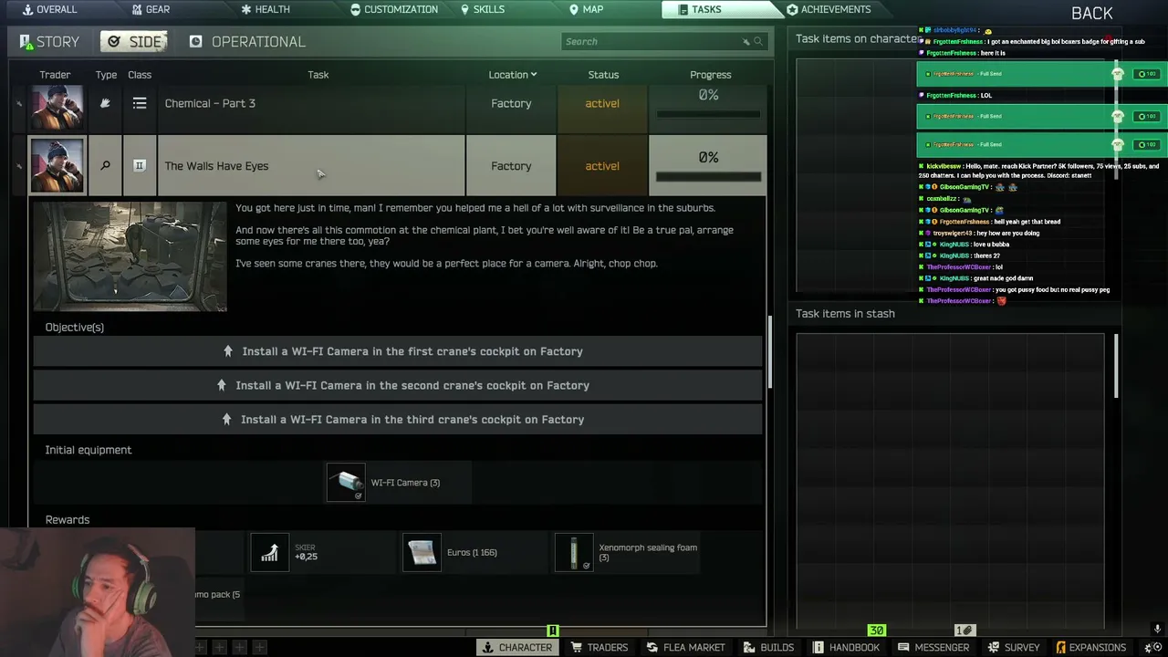Image resolution: width=1168 pixels, height=657 pixels.
Task: Collapse The Walls Have Eyes task row
Action: tap(311, 165)
